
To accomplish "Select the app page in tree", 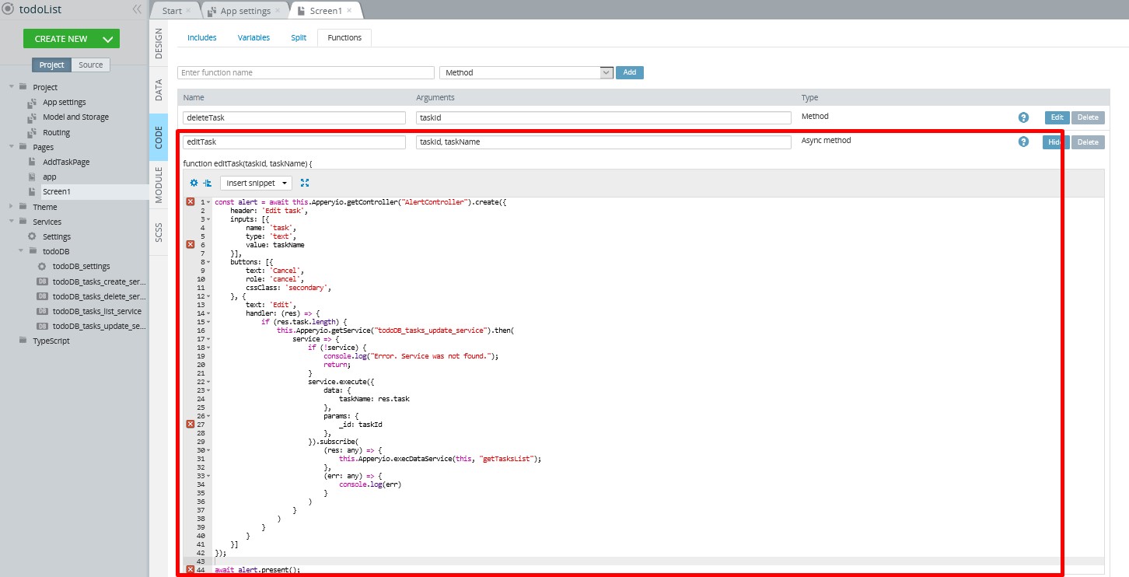I will coord(49,177).
